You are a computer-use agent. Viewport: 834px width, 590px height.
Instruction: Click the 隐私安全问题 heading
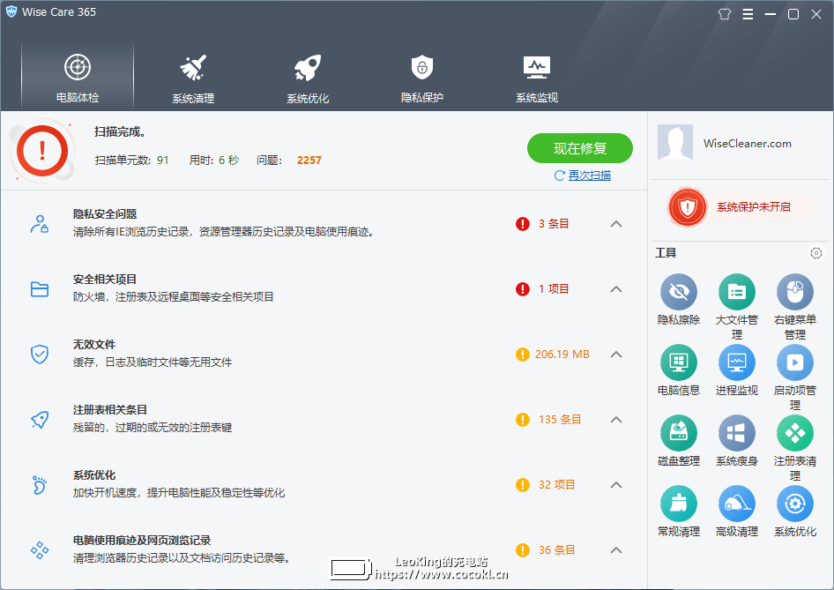(x=105, y=214)
